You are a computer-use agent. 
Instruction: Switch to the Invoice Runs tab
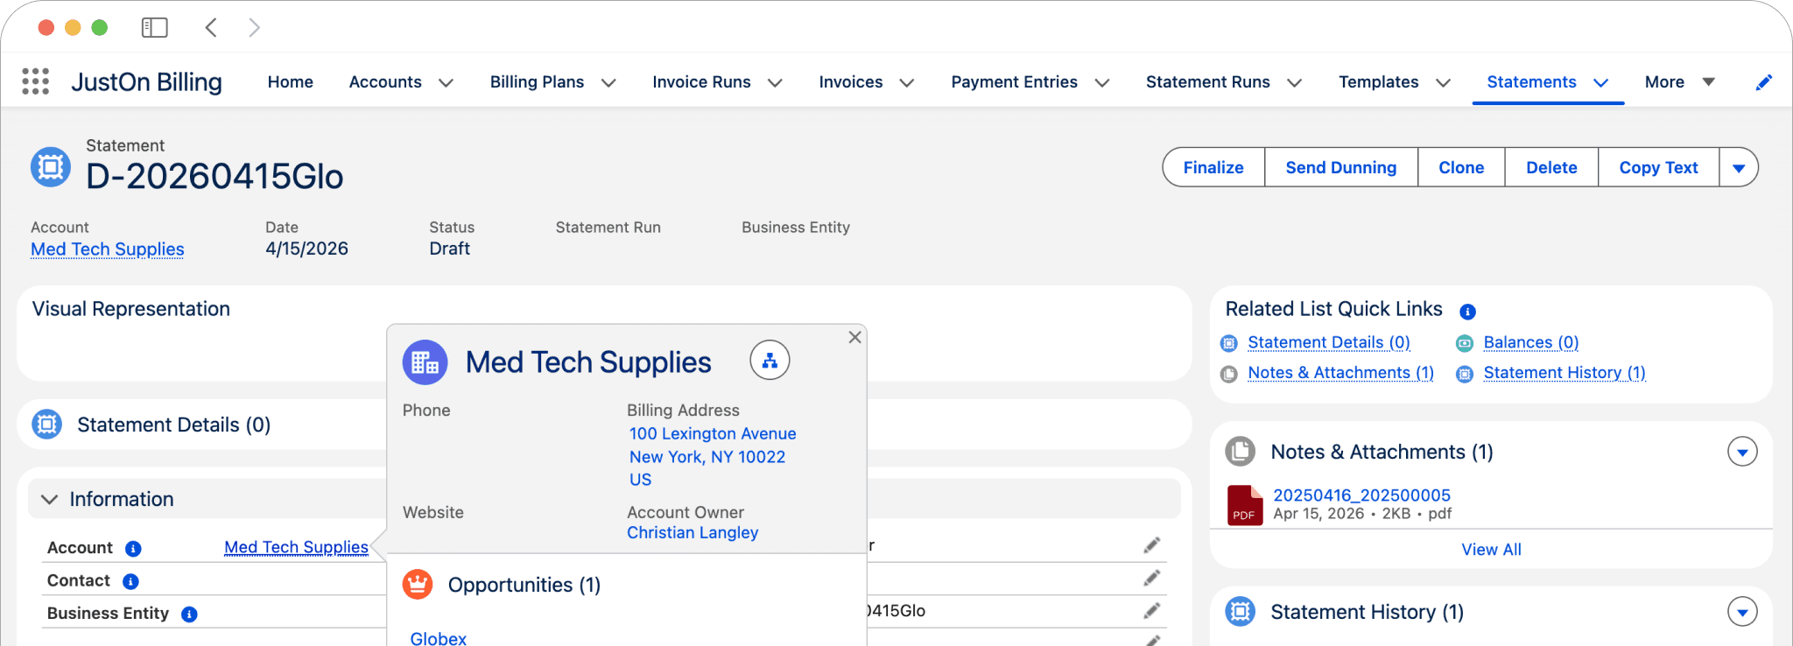coord(701,81)
